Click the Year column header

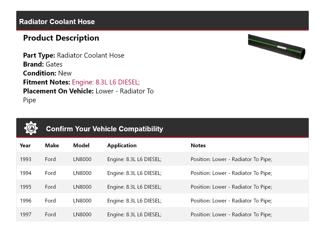coord(25,145)
